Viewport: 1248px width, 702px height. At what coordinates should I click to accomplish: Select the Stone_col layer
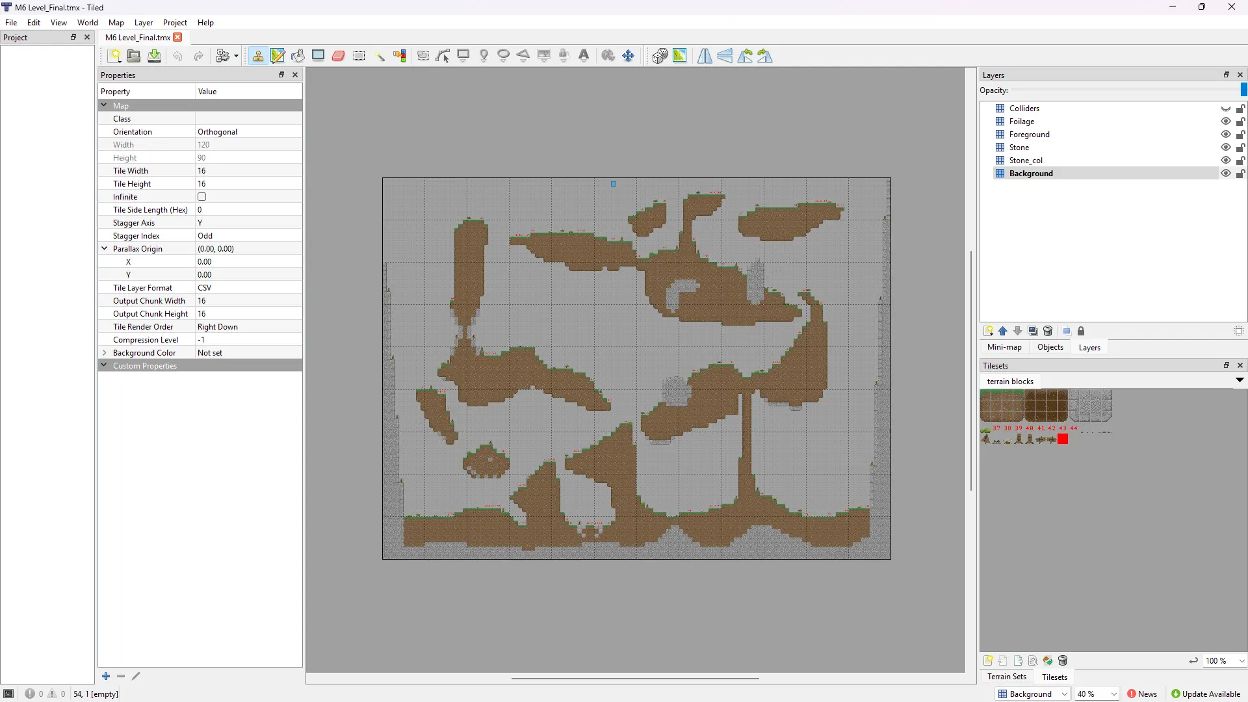pos(1026,161)
